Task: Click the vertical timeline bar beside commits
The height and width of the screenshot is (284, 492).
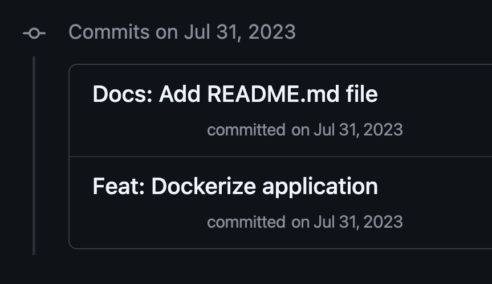Action: [x=34, y=155]
